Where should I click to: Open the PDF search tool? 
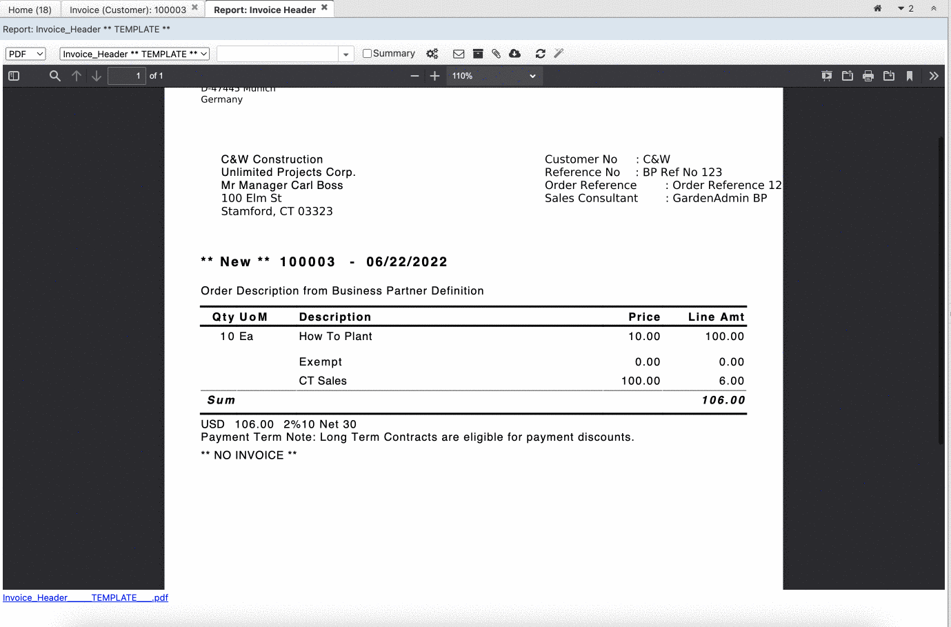pyautogui.click(x=55, y=76)
